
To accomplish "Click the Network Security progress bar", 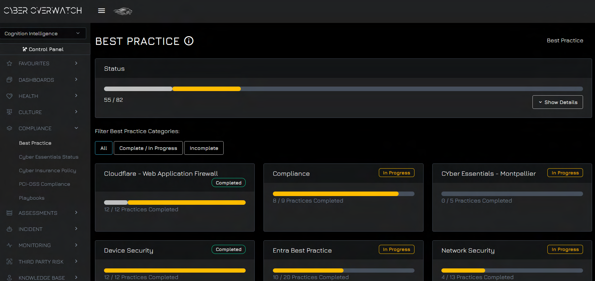I will pos(512,271).
